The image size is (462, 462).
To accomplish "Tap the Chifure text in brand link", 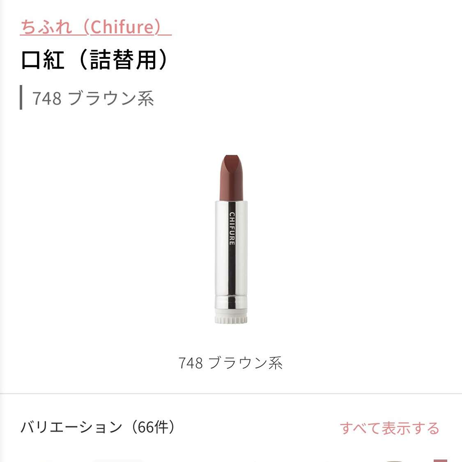I will [x=122, y=27].
